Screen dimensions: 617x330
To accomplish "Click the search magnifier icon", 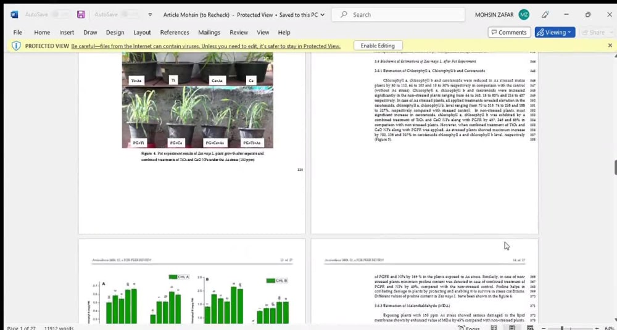I will (x=344, y=15).
